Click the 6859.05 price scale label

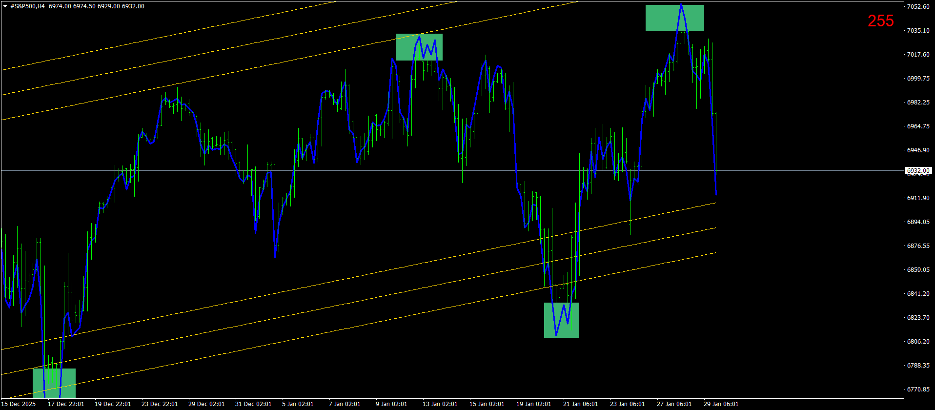pyautogui.click(x=918, y=269)
